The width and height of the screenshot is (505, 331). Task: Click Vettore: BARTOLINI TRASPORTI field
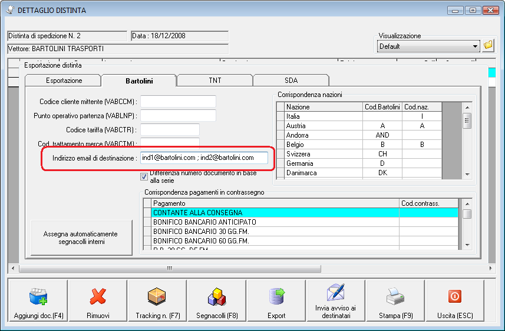tap(118, 49)
